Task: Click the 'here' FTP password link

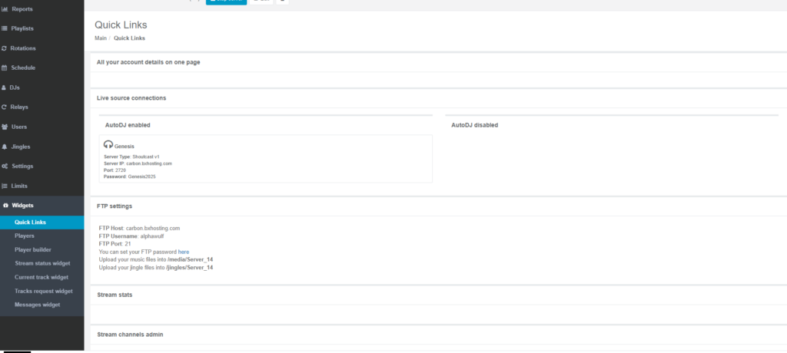Action: pyautogui.click(x=184, y=252)
